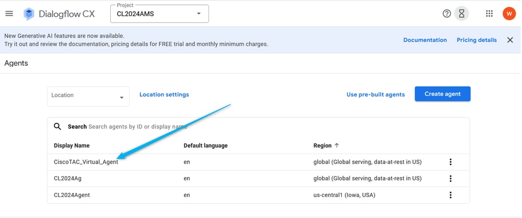522x218 pixels.
Task: Click region cell of CiscoTAC_Virtual_Agent row
Action: click(x=367, y=162)
